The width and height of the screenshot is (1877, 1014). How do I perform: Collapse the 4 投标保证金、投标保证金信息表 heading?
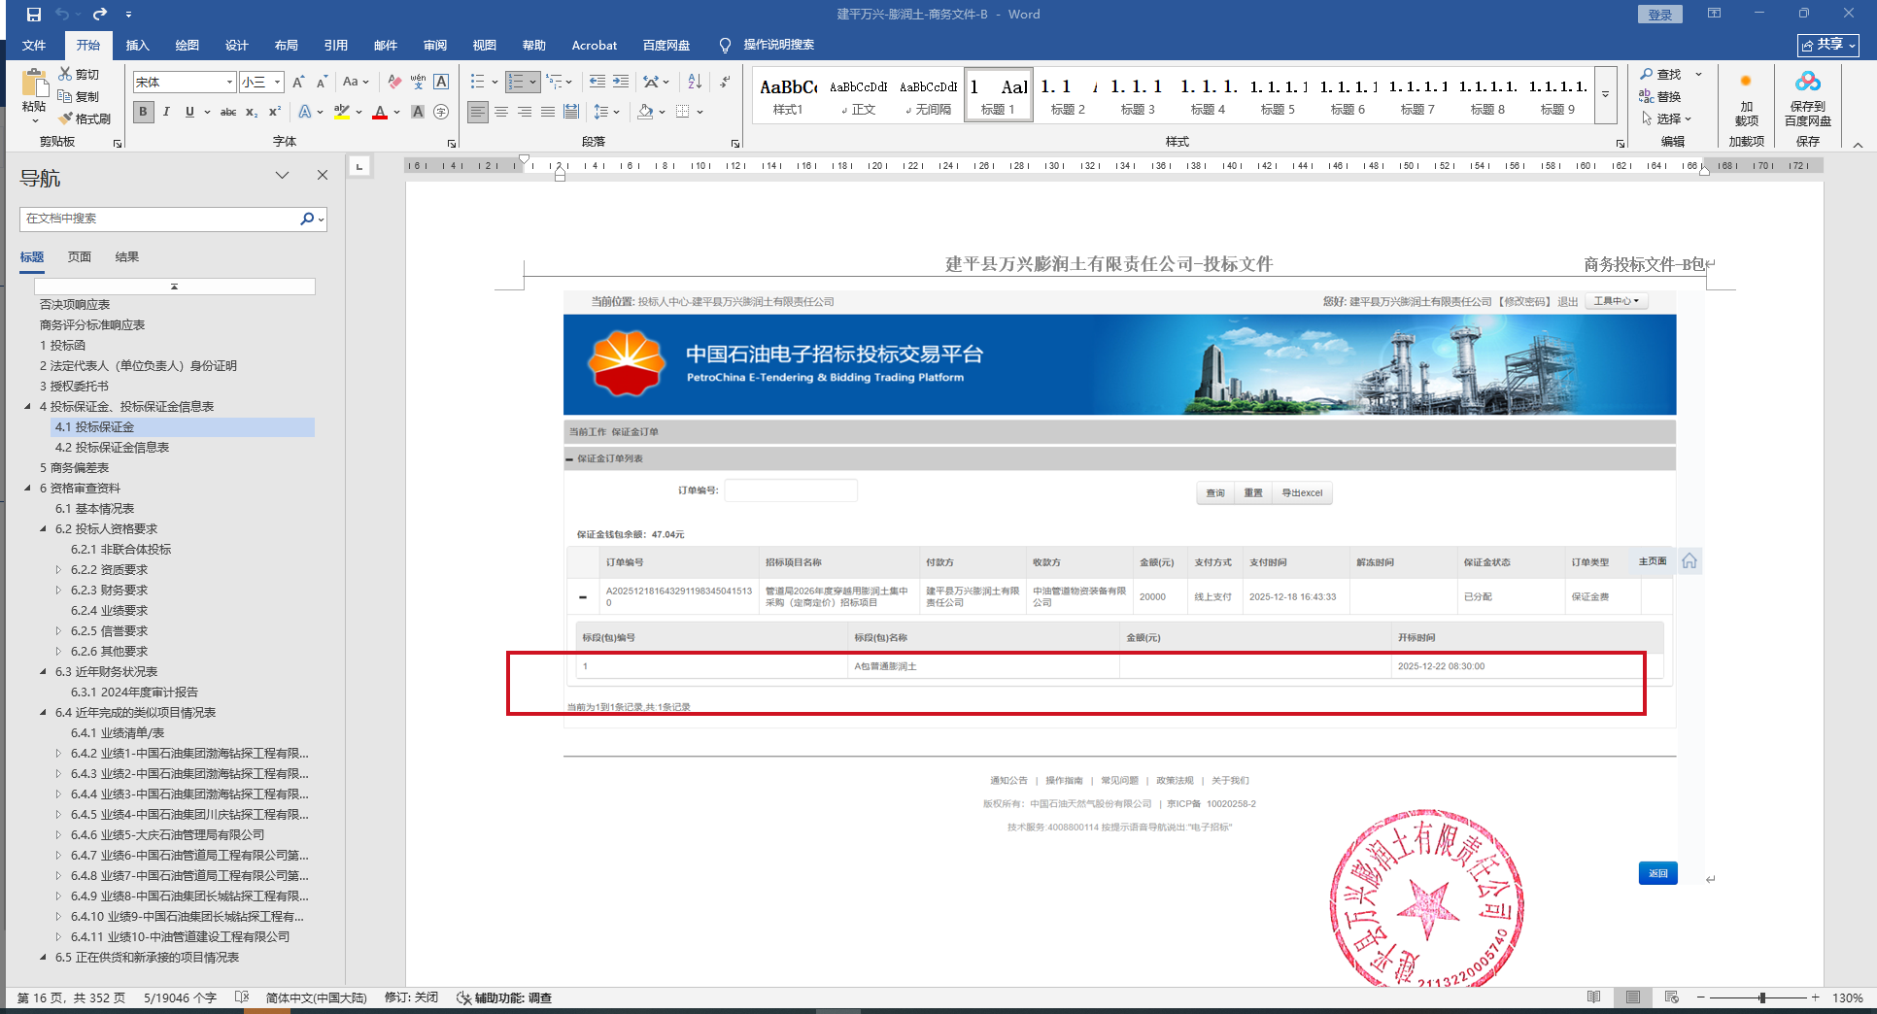pyautogui.click(x=27, y=407)
